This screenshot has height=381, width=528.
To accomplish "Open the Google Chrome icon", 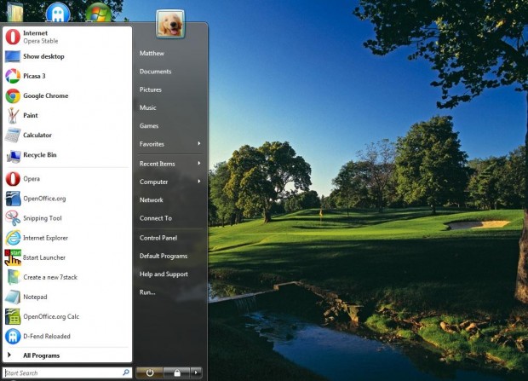I will 13,95.
